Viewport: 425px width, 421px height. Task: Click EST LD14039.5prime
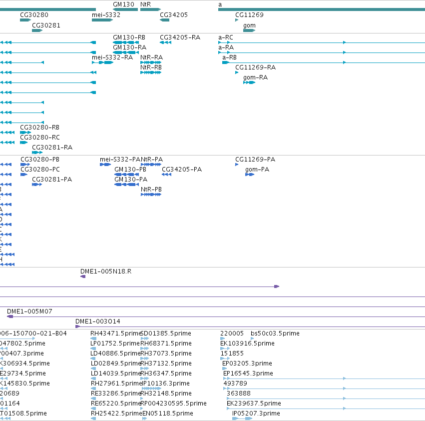tap(93, 378)
